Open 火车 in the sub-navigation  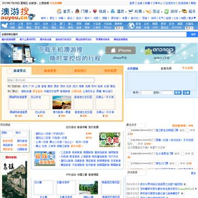click(x=176, y=18)
